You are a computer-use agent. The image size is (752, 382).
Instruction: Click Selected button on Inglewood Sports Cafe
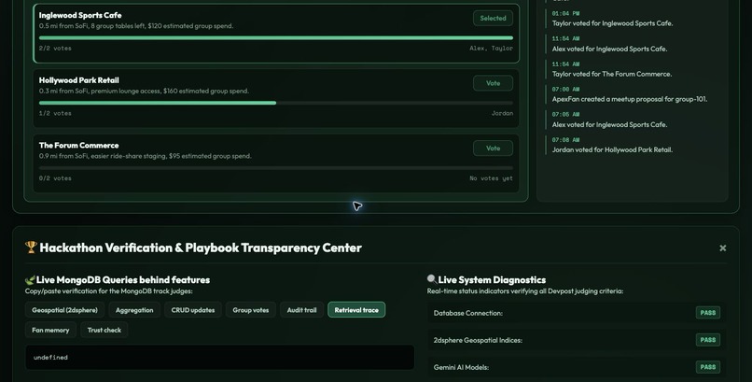coord(493,19)
